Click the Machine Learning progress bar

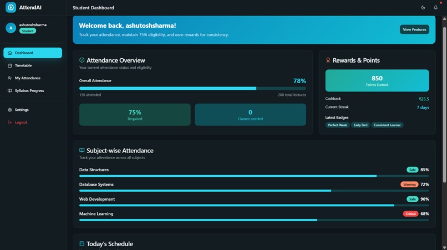(x=254, y=220)
